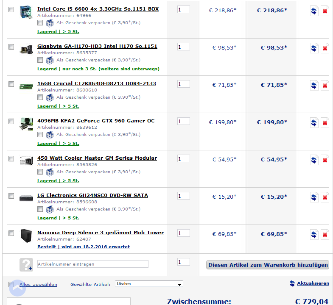Image resolution: width=333 pixels, height=305 pixels.
Task: Click gift box icon under Gigabyte GA-H170-HD3
Action: 50,60
